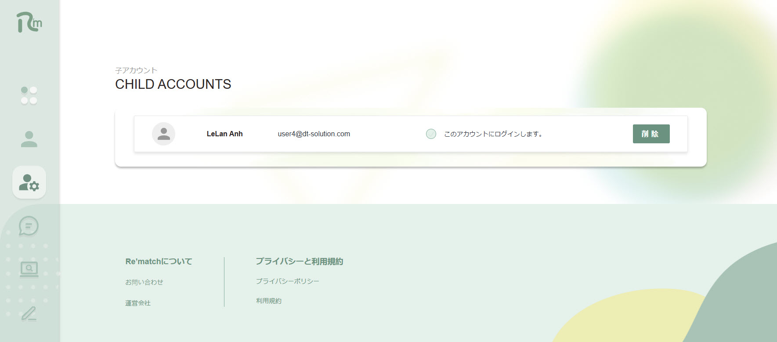This screenshot has height=342, width=777.
Task: Click the プライバシーと利用規約 footer heading
Action: 299,262
